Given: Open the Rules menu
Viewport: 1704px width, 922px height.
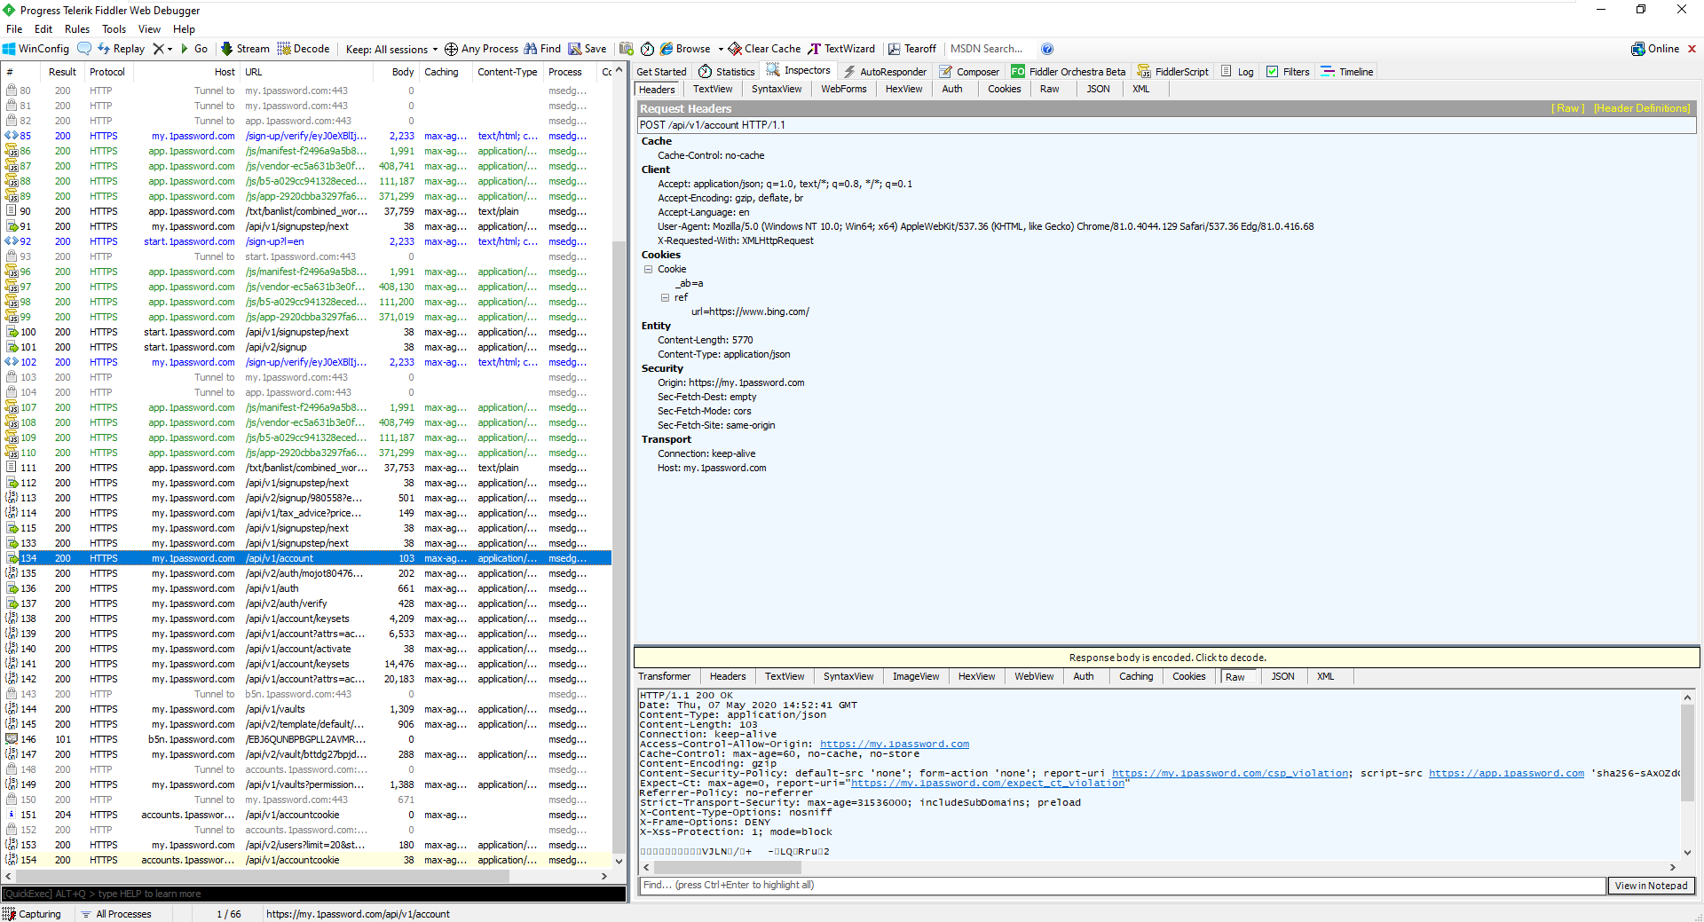Looking at the screenshot, I should (x=77, y=29).
